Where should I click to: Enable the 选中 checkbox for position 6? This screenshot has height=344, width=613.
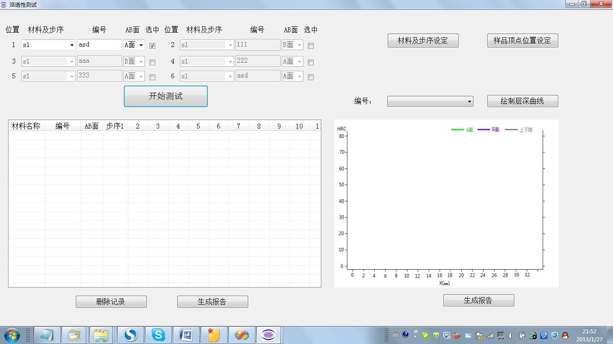[311, 77]
